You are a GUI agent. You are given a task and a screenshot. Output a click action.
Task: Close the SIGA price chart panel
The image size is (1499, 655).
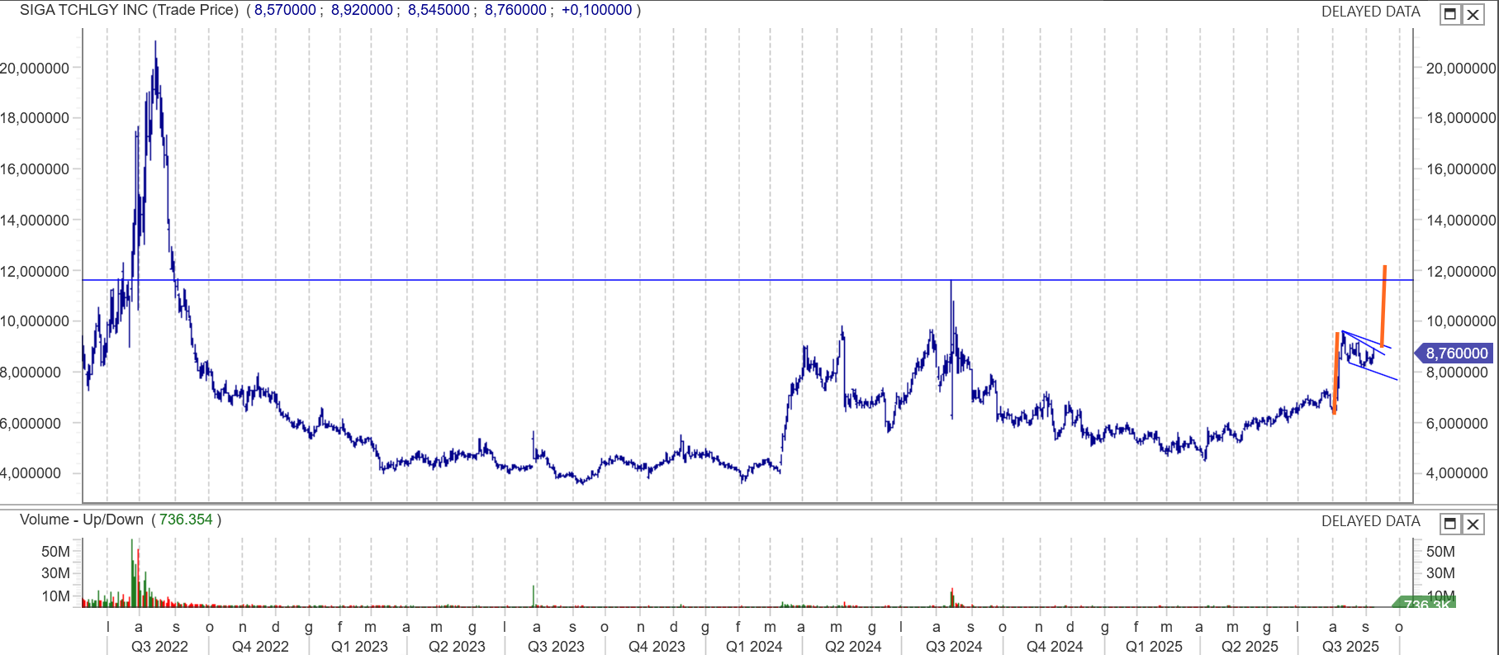[1473, 14]
